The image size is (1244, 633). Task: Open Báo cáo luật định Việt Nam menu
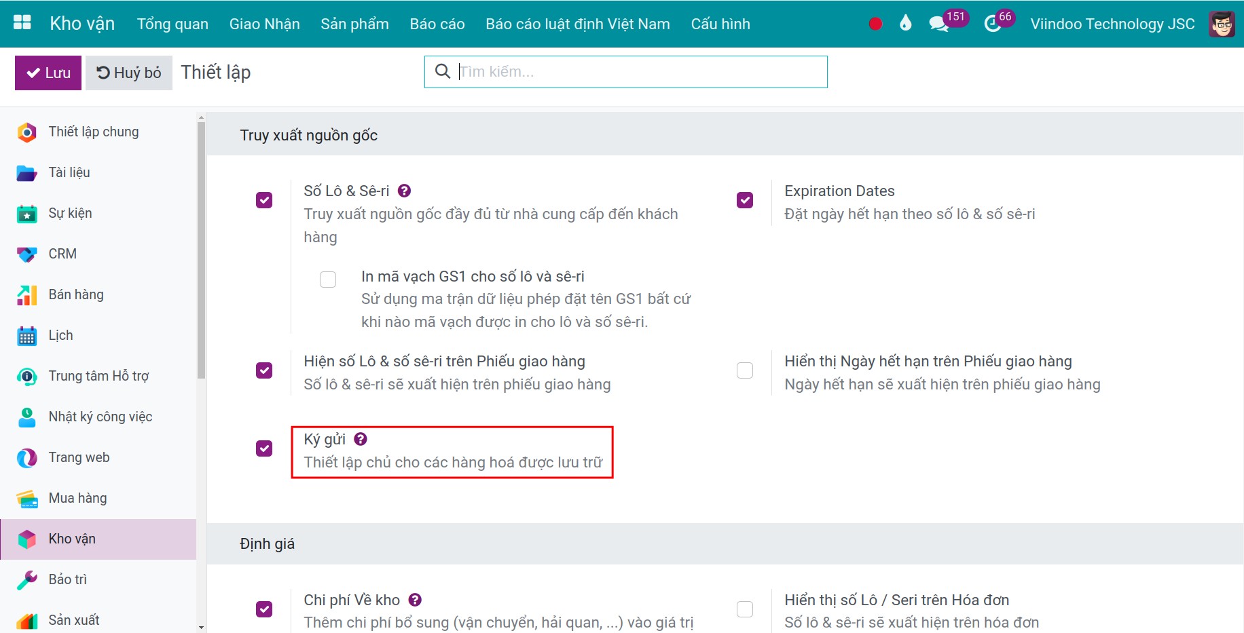578,24
